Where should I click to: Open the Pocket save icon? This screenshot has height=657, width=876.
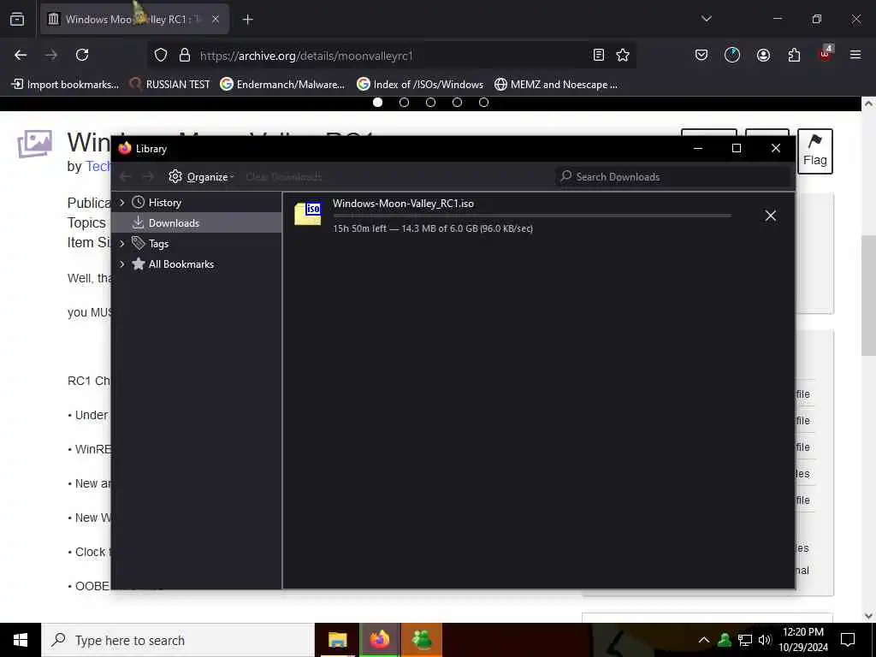coord(701,55)
